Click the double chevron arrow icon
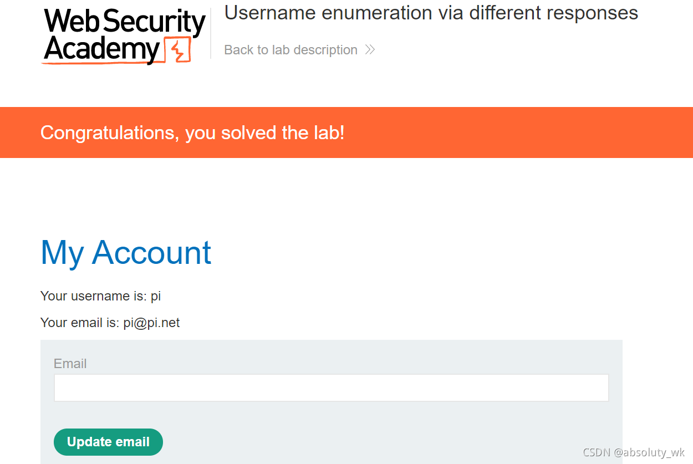 click(370, 50)
